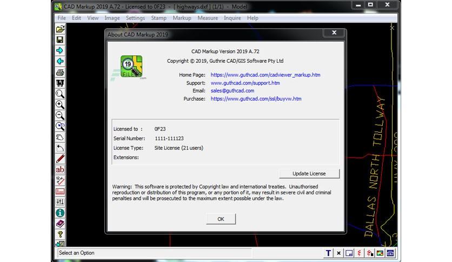452x262 pixels.
Task: Open the File menu
Action: 62,18
